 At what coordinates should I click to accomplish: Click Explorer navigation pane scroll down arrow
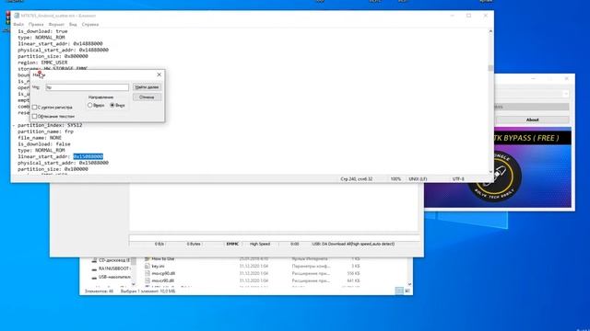[x=134, y=284]
